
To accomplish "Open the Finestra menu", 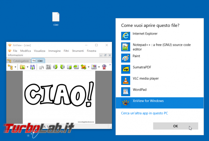I will click(x=91, y=51).
